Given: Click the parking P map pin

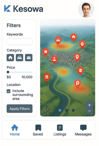Looking at the screenshot, I should [78, 84].
